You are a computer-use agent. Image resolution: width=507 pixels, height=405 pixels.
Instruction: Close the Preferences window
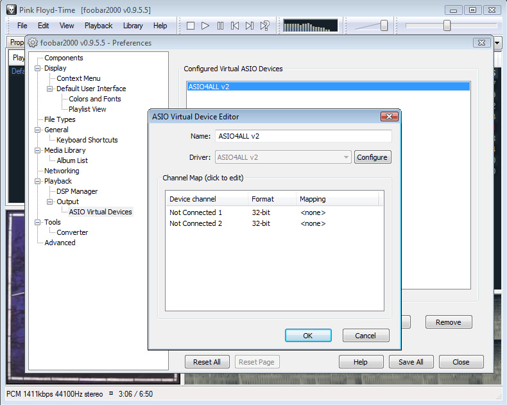[x=481, y=43]
